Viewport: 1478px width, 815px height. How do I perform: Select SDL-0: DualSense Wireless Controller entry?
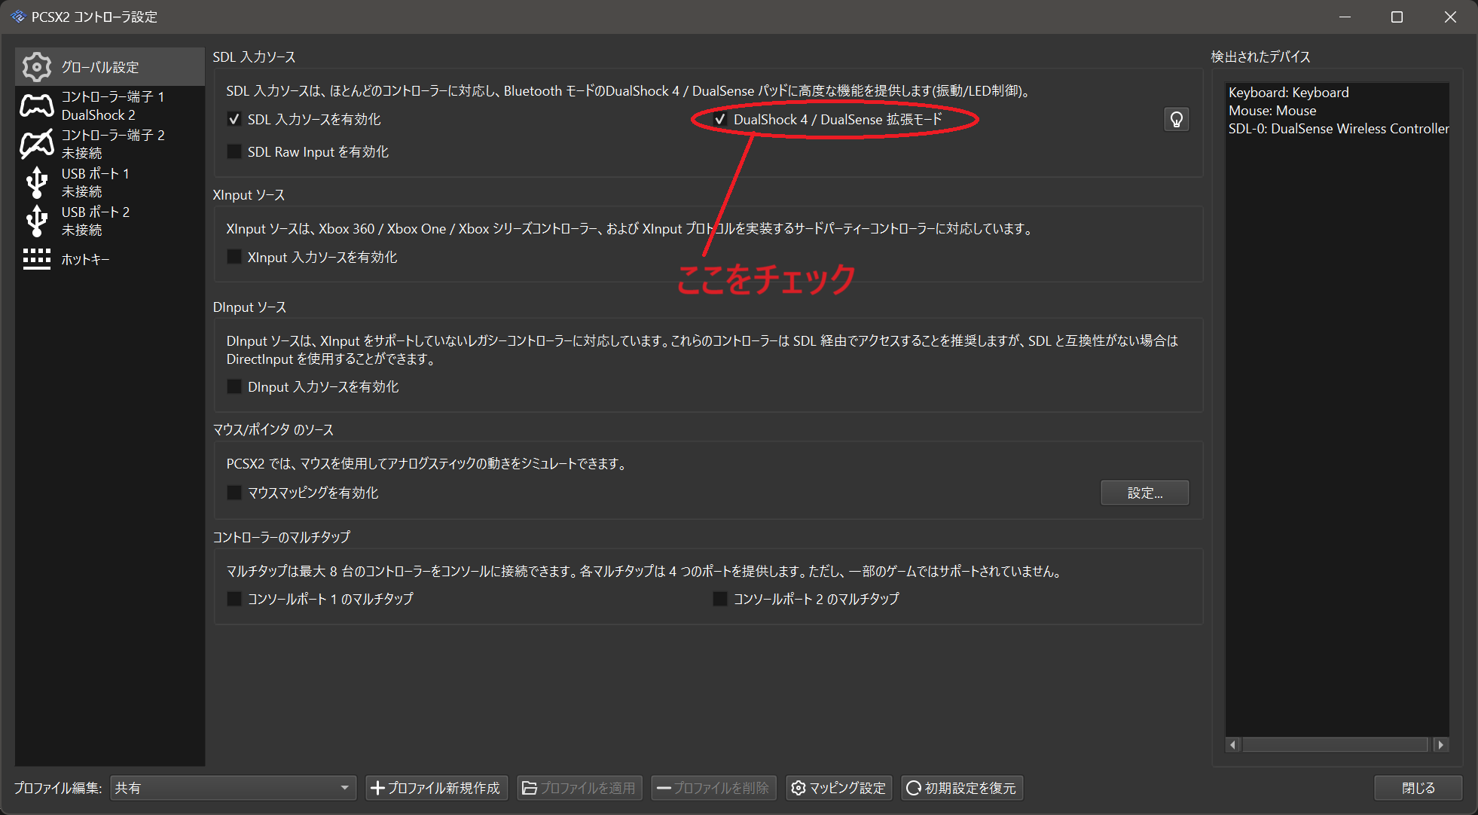tap(1339, 129)
